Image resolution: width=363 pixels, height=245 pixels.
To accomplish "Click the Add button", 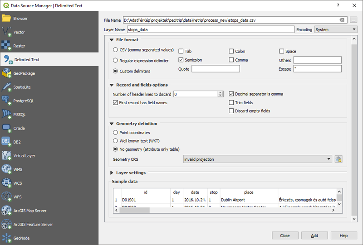I will click(314, 235).
